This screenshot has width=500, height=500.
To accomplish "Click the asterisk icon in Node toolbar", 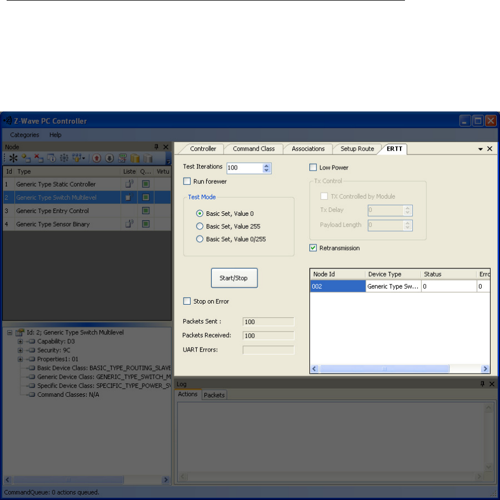I will (x=13, y=158).
